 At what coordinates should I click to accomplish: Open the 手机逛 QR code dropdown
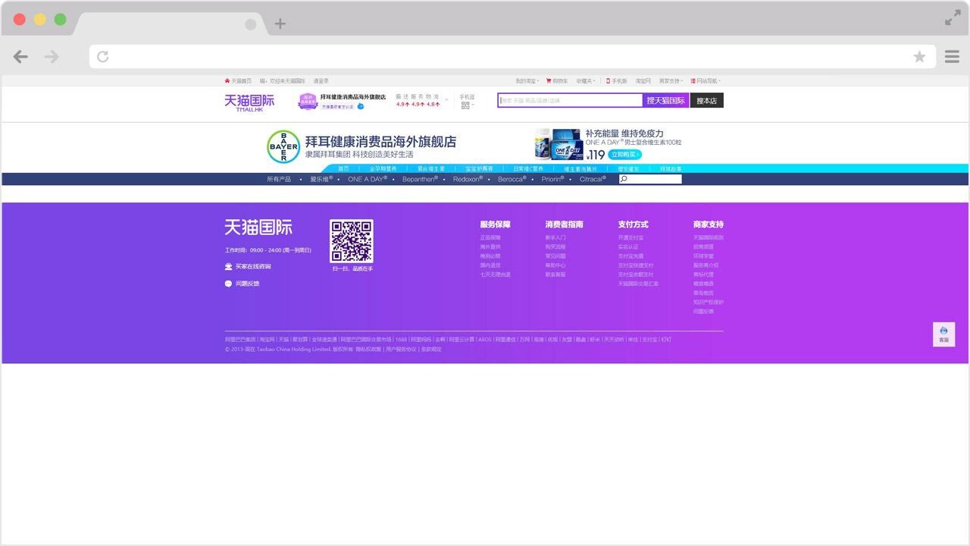pos(466,102)
